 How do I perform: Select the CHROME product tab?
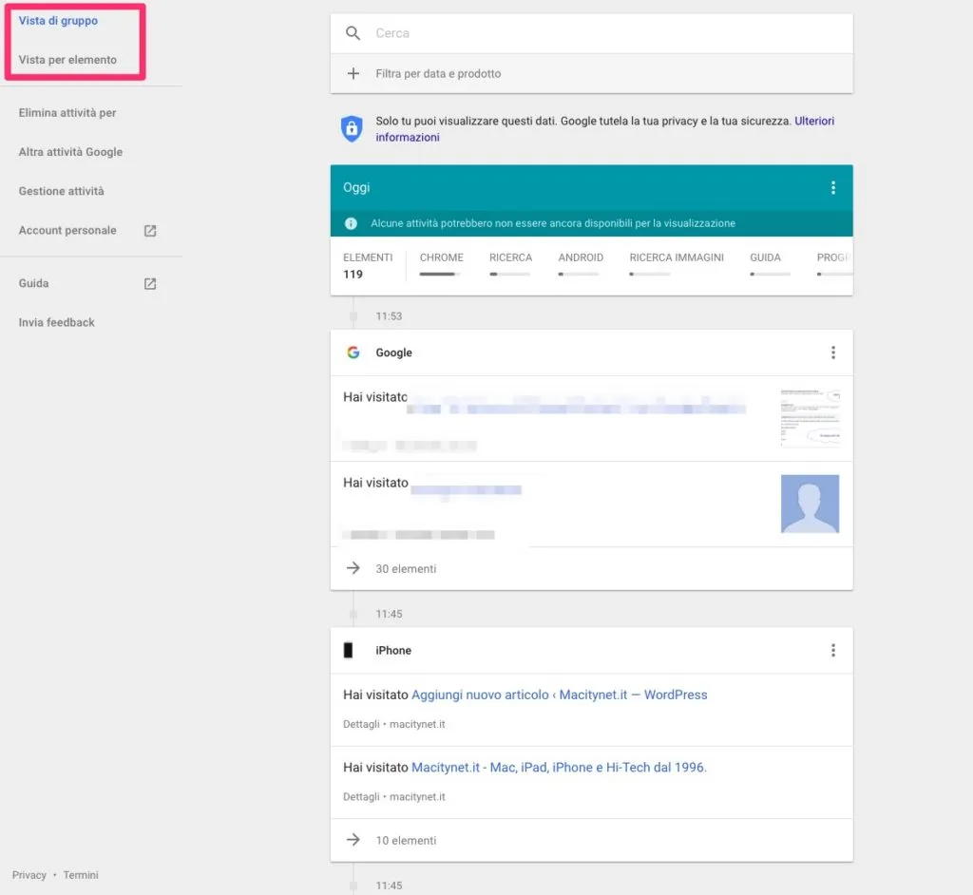441,257
